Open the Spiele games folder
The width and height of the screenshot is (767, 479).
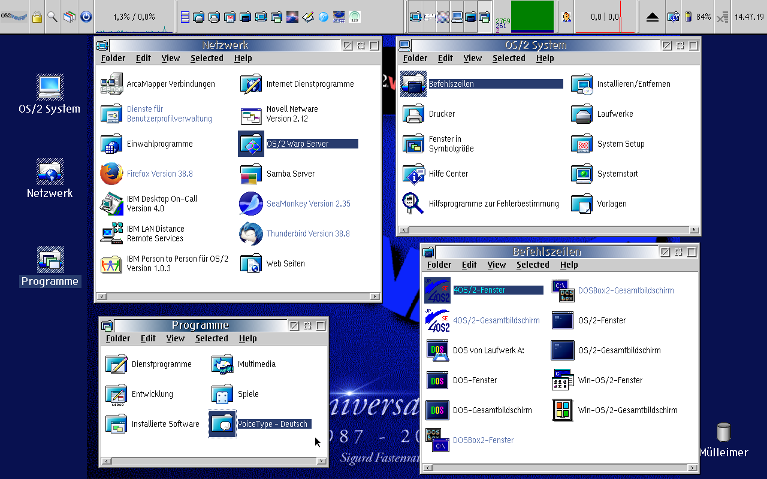pyautogui.click(x=222, y=394)
